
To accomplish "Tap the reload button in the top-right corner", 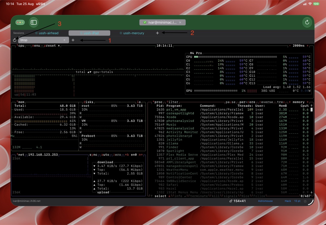I will point(307,22).
